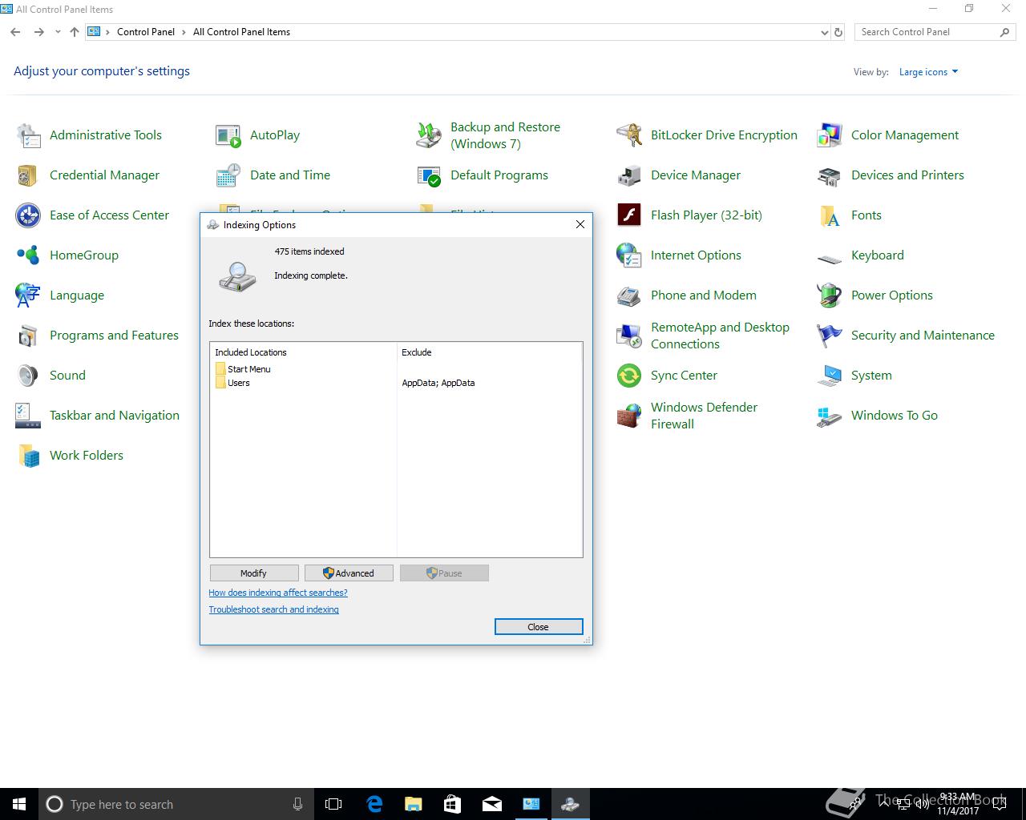Open the System icon
This screenshot has height=820, width=1026.
(830, 376)
